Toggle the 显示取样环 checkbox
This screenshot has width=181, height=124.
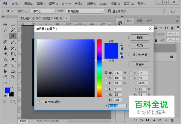110,11
